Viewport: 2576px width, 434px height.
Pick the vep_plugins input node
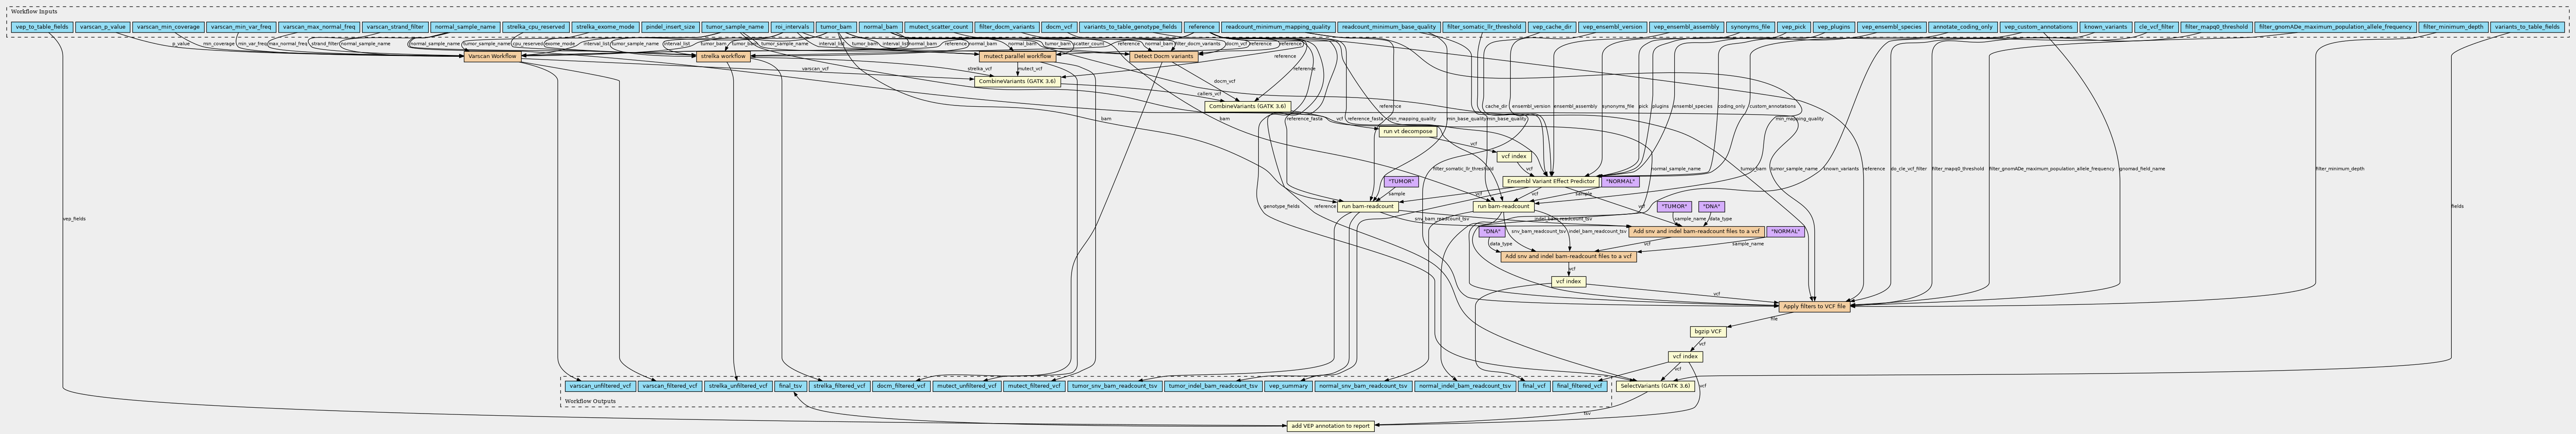(x=1835, y=27)
